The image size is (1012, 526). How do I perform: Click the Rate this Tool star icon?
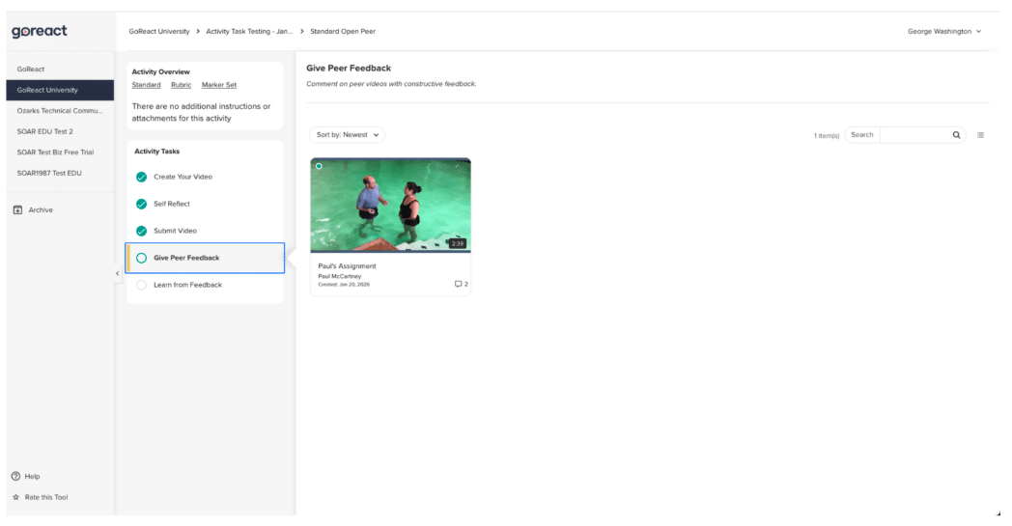click(15, 497)
